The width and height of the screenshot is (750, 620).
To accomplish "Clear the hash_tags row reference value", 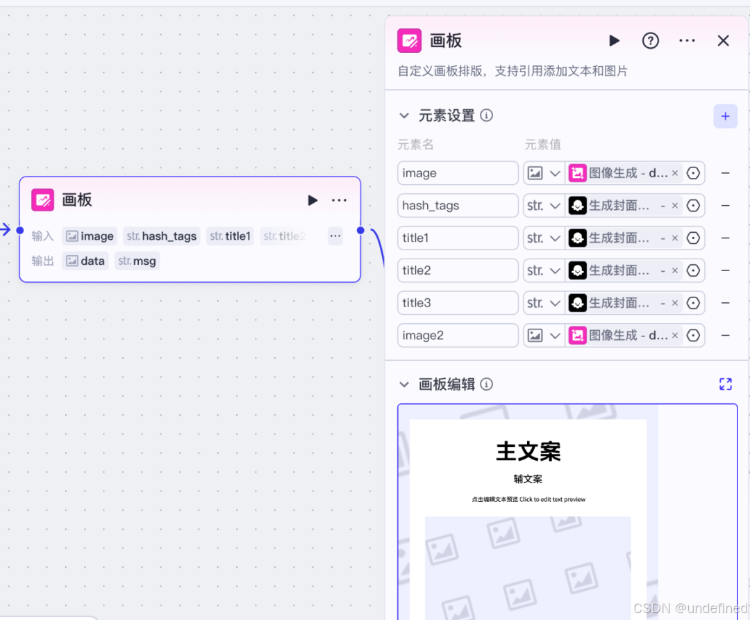I will point(675,205).
